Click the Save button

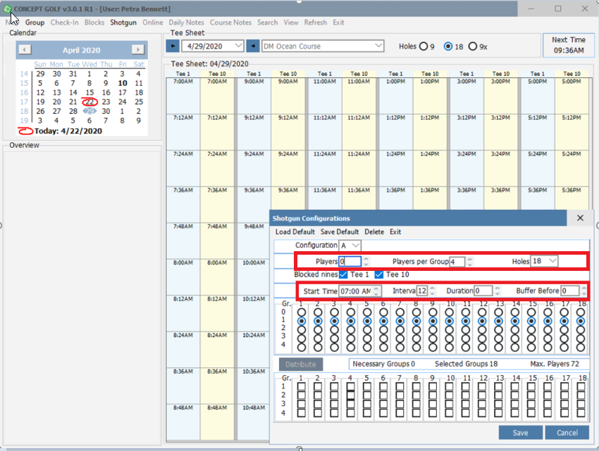point(520,433)
